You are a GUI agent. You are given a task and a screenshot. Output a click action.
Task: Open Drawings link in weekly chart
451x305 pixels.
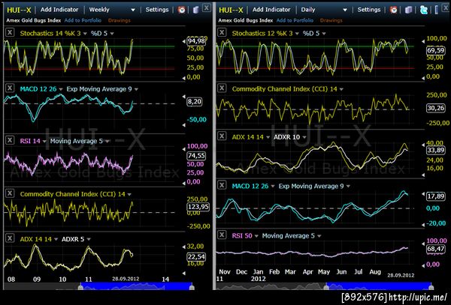pos(119,20)
